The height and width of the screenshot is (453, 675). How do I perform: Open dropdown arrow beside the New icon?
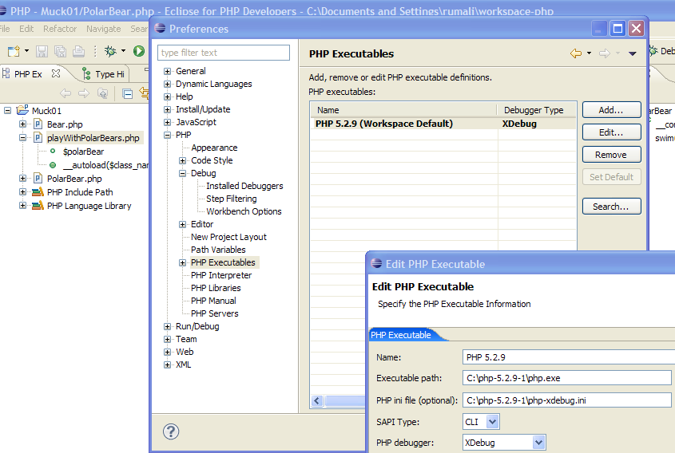[26, 51]
